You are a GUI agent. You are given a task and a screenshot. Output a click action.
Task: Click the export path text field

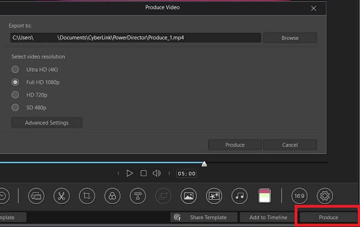136,38
